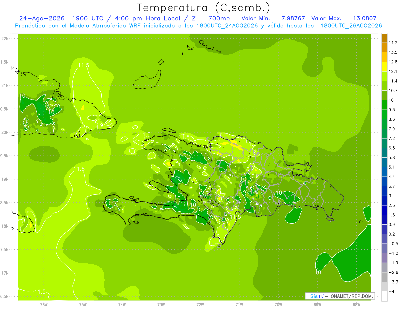The height and width of the screenshot is (309, 400).
Task: Click the '69W' longitude axis label
Action: click(317, 304)
